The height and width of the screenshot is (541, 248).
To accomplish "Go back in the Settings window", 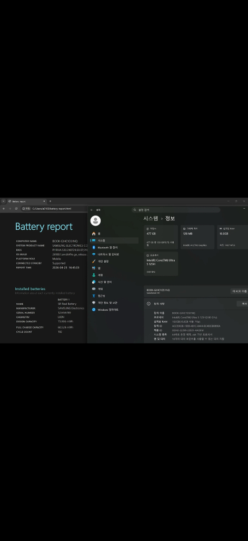I will [92, 210].
